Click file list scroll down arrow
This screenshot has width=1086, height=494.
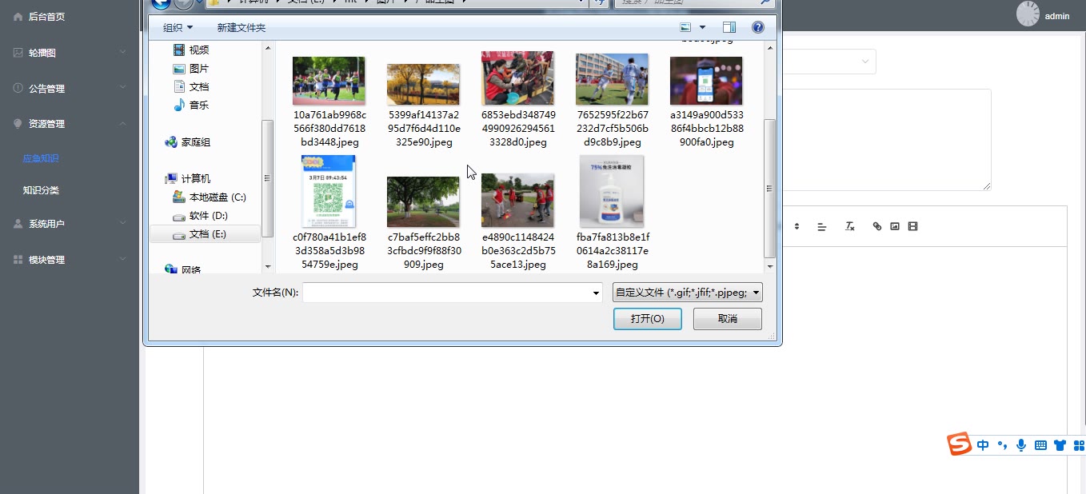770,266
